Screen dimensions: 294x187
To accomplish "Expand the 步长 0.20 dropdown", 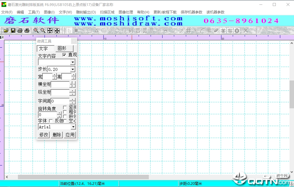I will [x=73, y=69].
